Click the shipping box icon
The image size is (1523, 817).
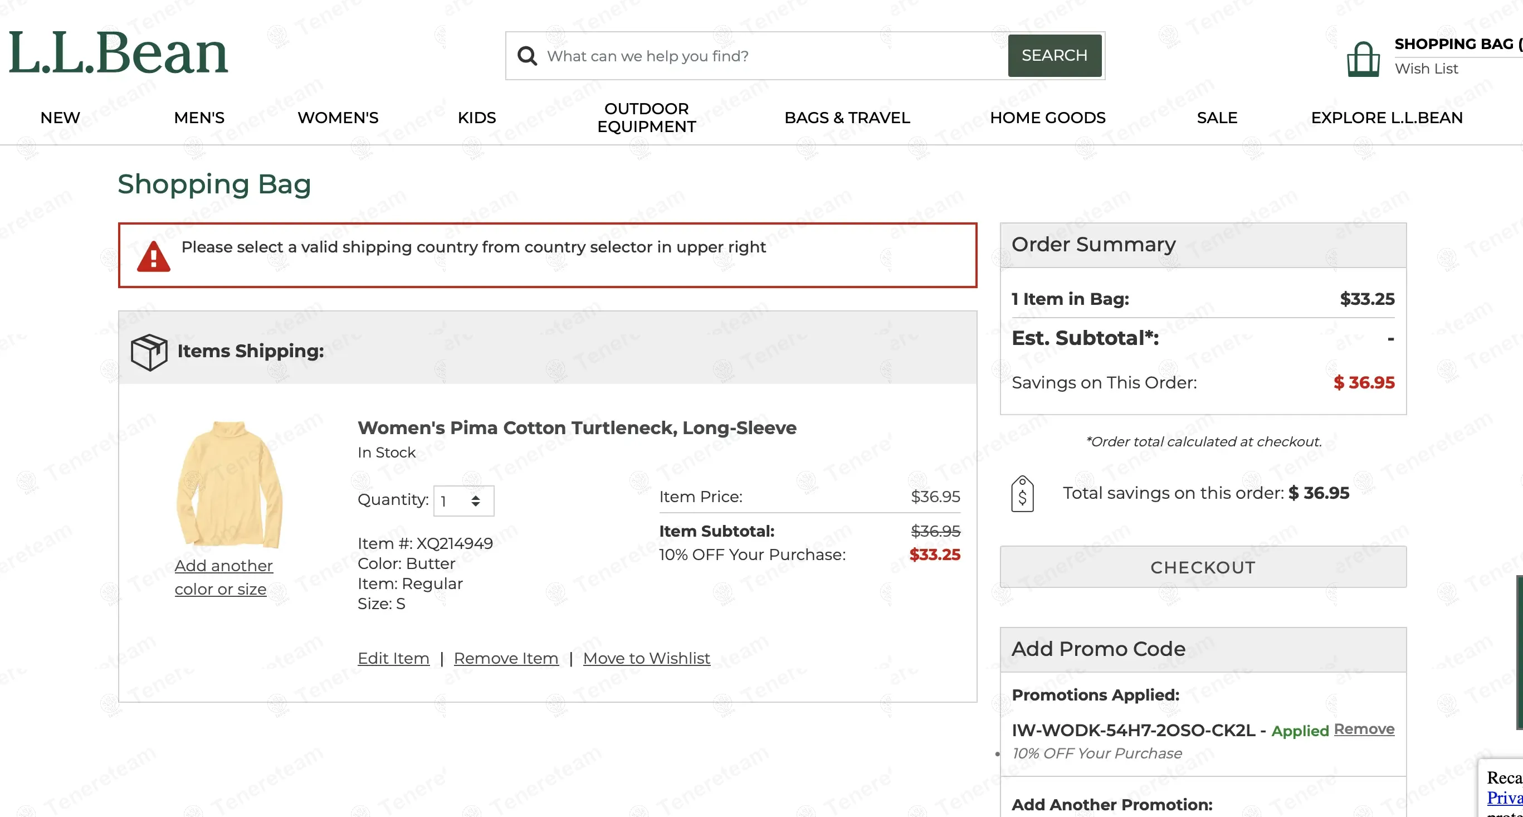(149, 352)
